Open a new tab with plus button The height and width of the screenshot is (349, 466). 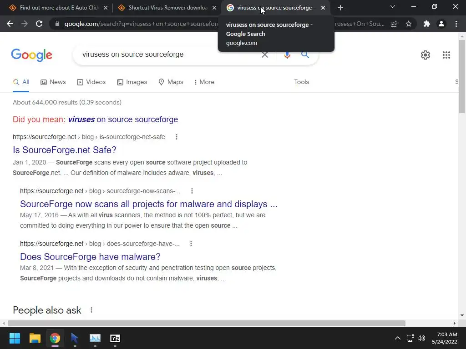tap(340, 8)
